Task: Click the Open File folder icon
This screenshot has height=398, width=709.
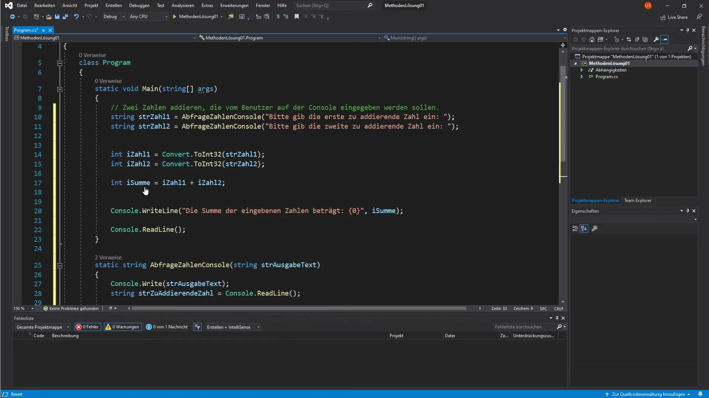Action: tap(49, 17)
